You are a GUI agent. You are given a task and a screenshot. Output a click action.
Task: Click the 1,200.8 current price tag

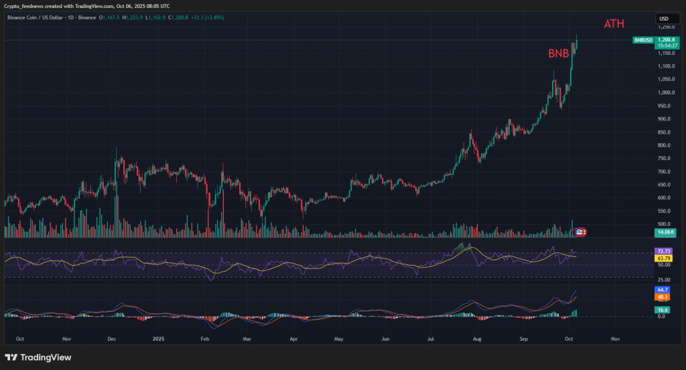(667, 39)
